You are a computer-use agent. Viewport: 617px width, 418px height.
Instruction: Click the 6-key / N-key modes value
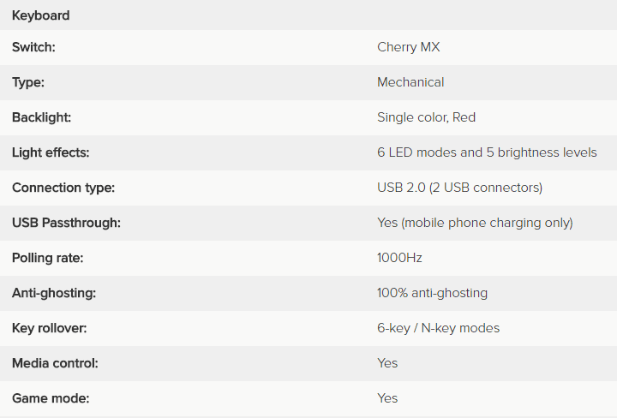point(439,328)
